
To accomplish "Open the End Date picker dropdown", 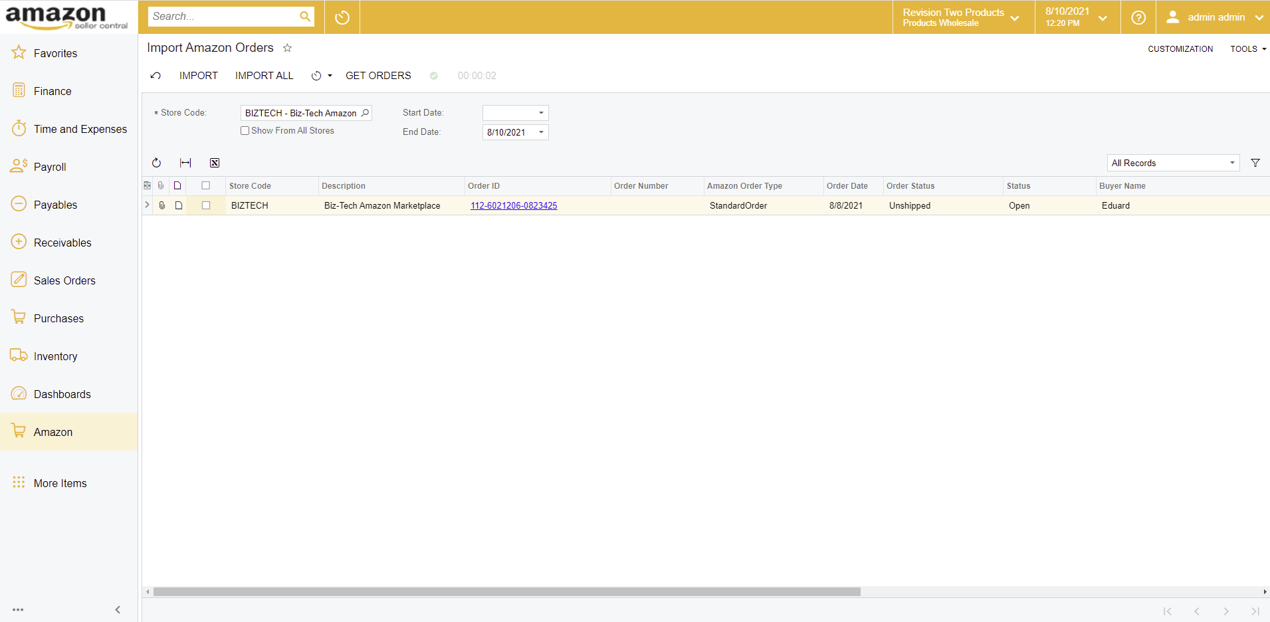I will (541, 132).
